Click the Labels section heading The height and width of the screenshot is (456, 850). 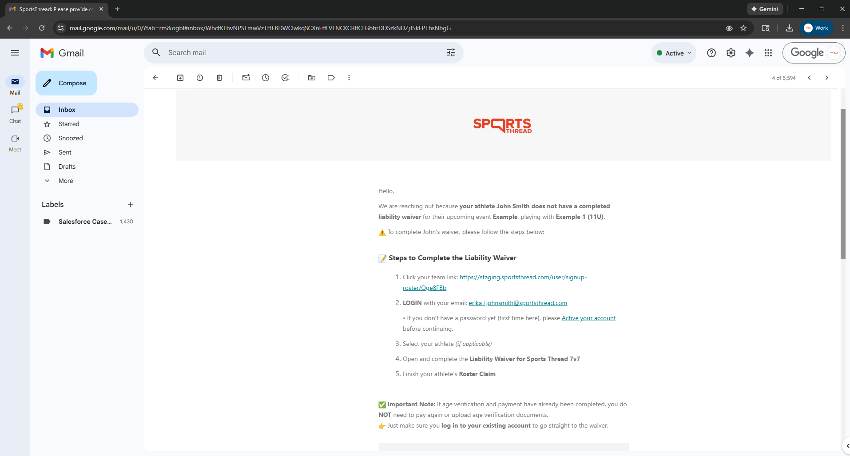pos(52,205)
